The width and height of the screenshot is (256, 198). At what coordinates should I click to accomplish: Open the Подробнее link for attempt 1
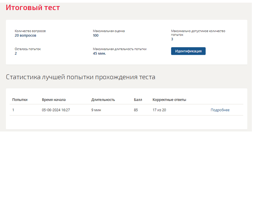(x=220, y=110)
